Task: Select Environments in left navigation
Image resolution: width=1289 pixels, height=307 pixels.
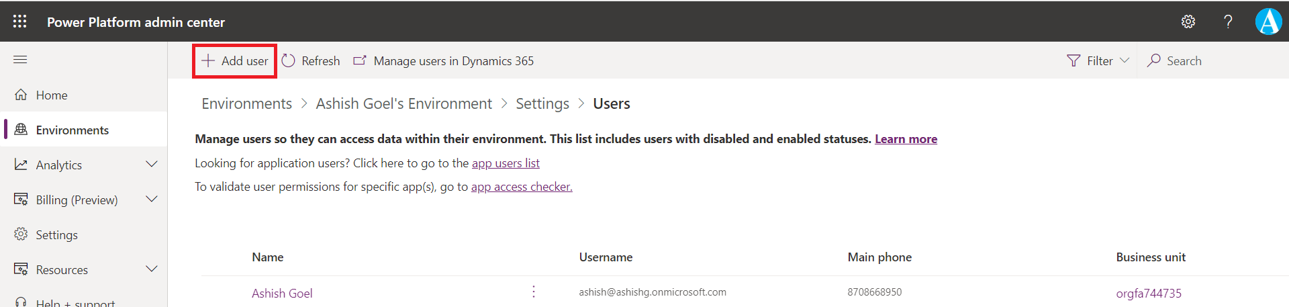Action: pyautogui.click(x=72, y=130)
